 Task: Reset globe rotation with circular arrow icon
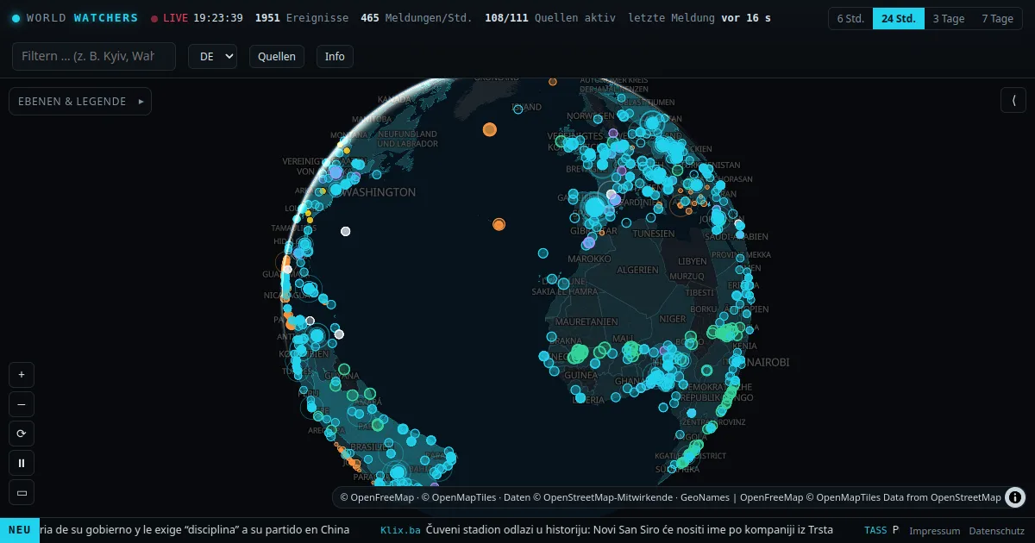22,434
